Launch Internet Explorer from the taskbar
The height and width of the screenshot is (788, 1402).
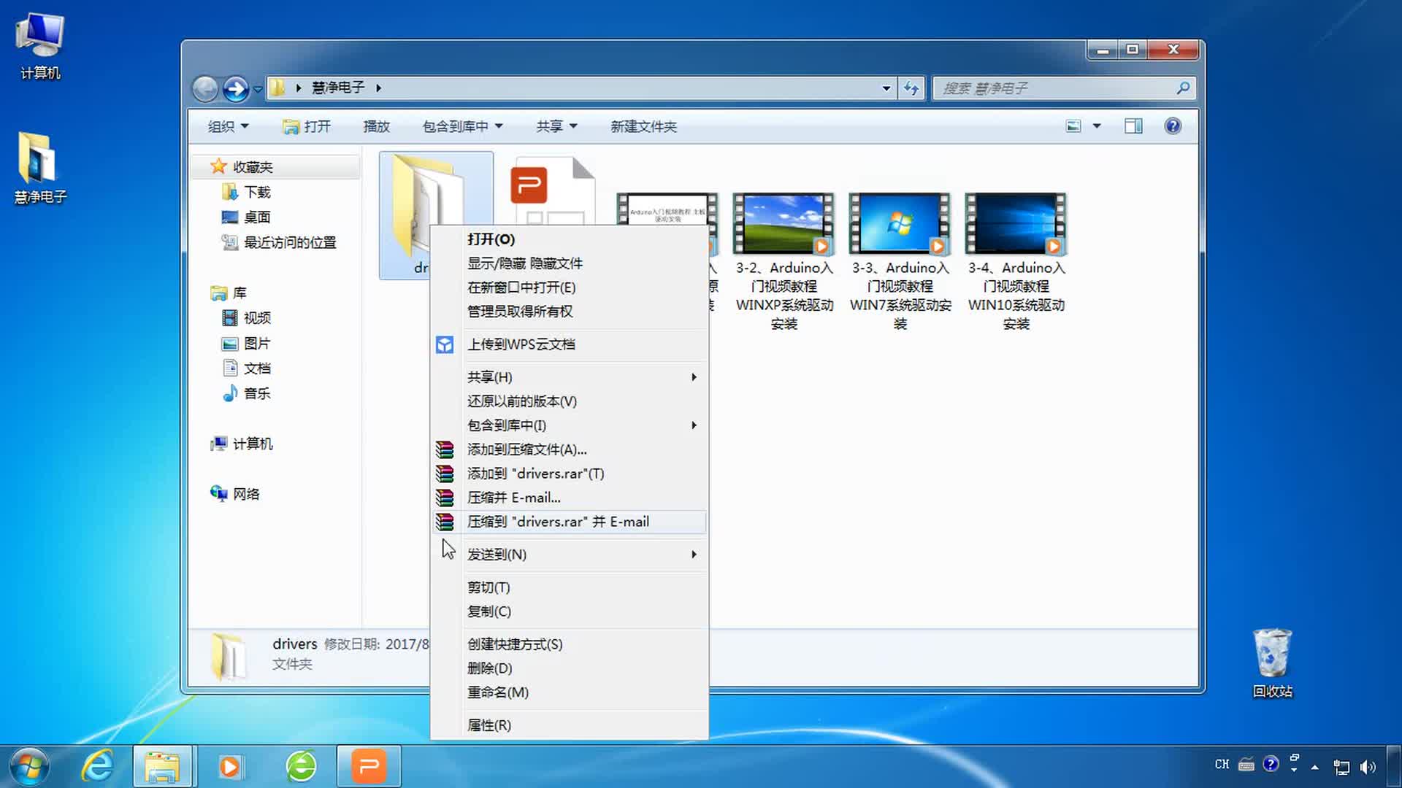click(x=97, y=767)
